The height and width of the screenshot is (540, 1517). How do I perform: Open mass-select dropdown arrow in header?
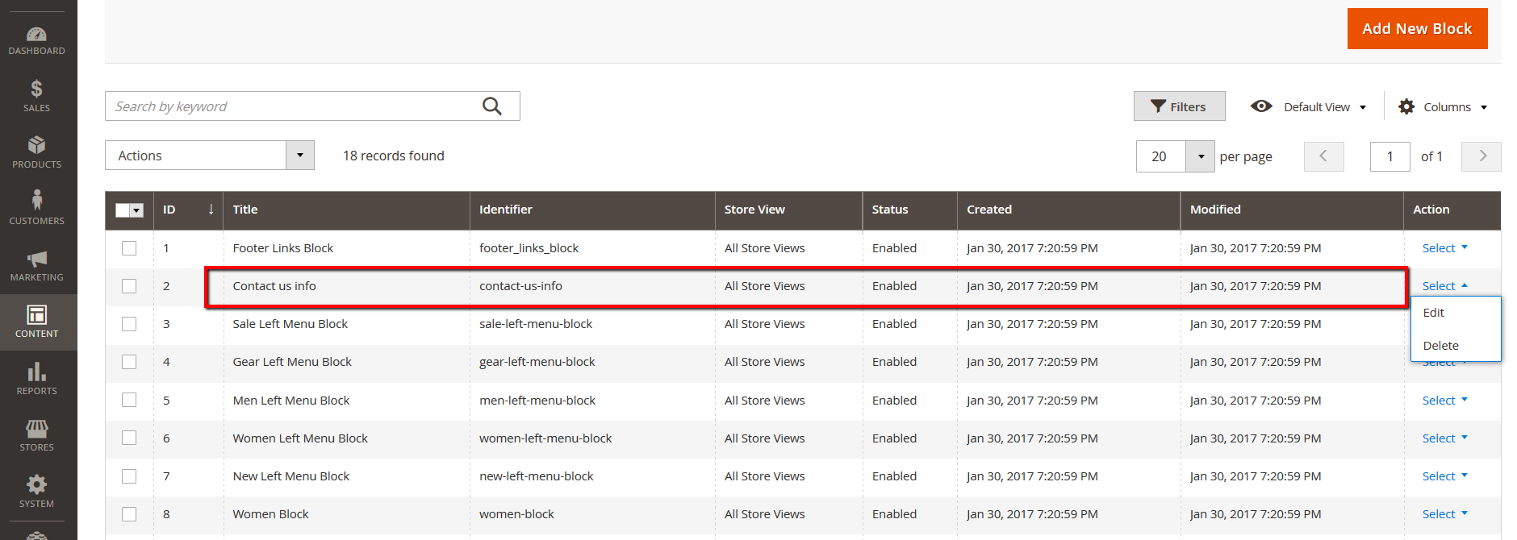click(137, 210)
